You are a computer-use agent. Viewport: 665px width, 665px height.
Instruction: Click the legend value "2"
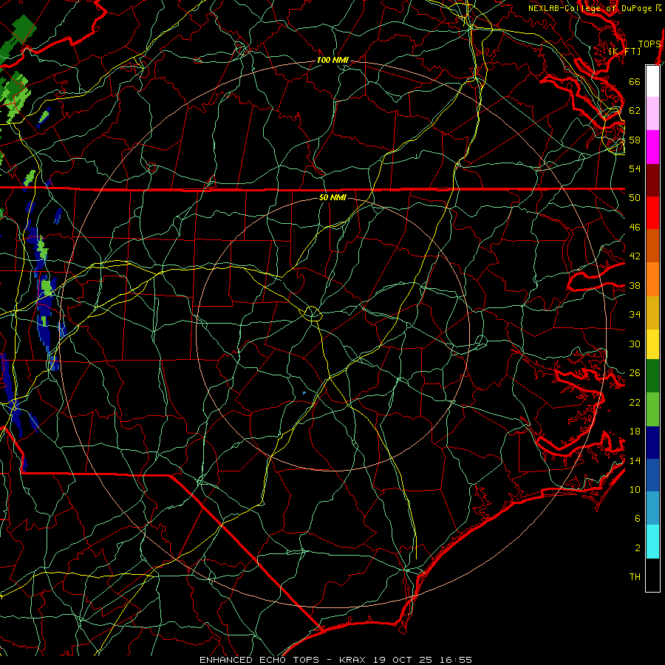coord(638,548)
